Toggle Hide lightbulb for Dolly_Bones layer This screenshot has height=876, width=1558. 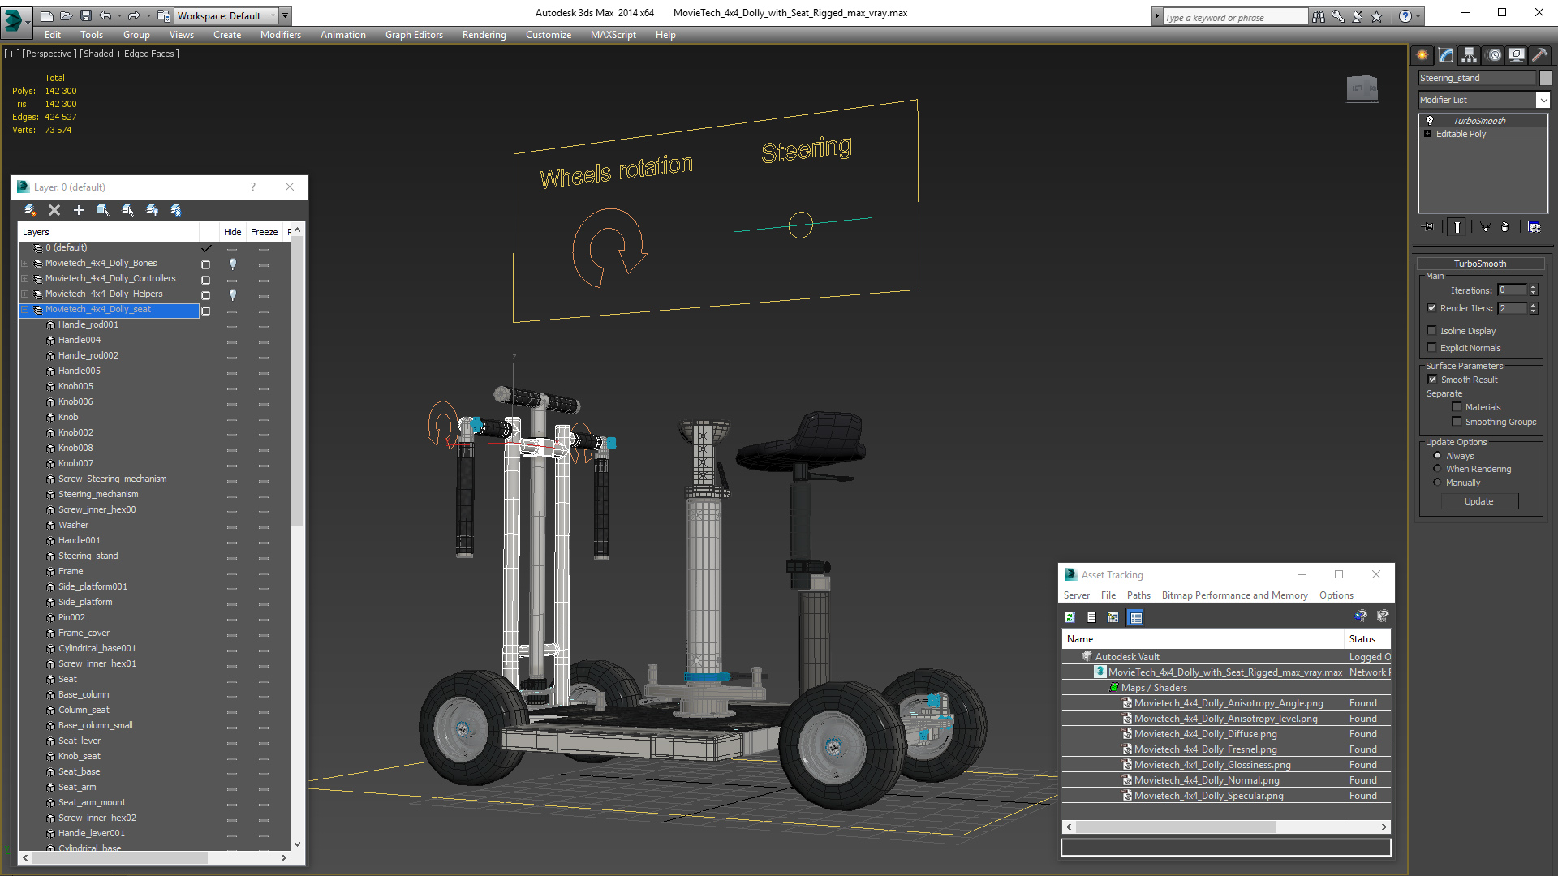coord(233,264)
